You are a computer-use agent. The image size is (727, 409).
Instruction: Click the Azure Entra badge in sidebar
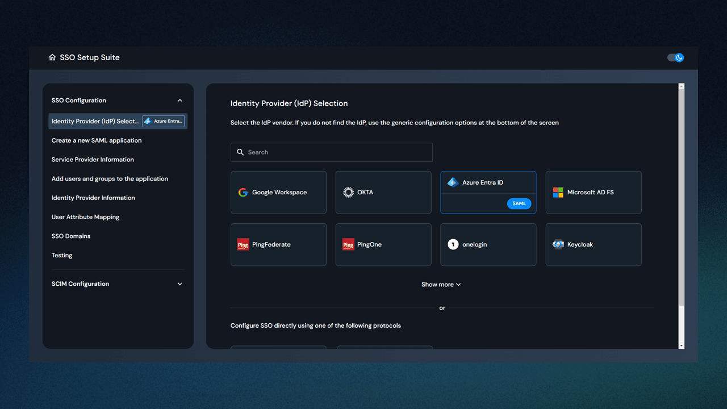pyautogui.click(x=163, y=121)
